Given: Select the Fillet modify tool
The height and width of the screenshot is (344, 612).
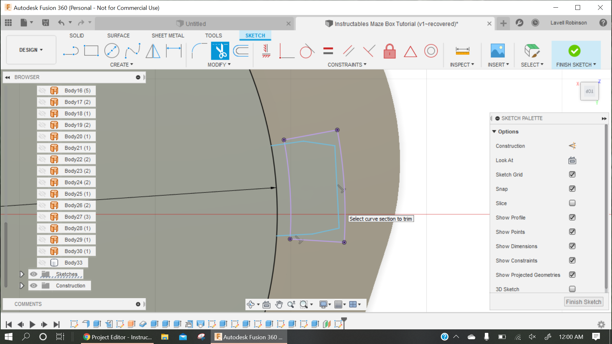Looking at the screenshot, I should click(199, 51).
